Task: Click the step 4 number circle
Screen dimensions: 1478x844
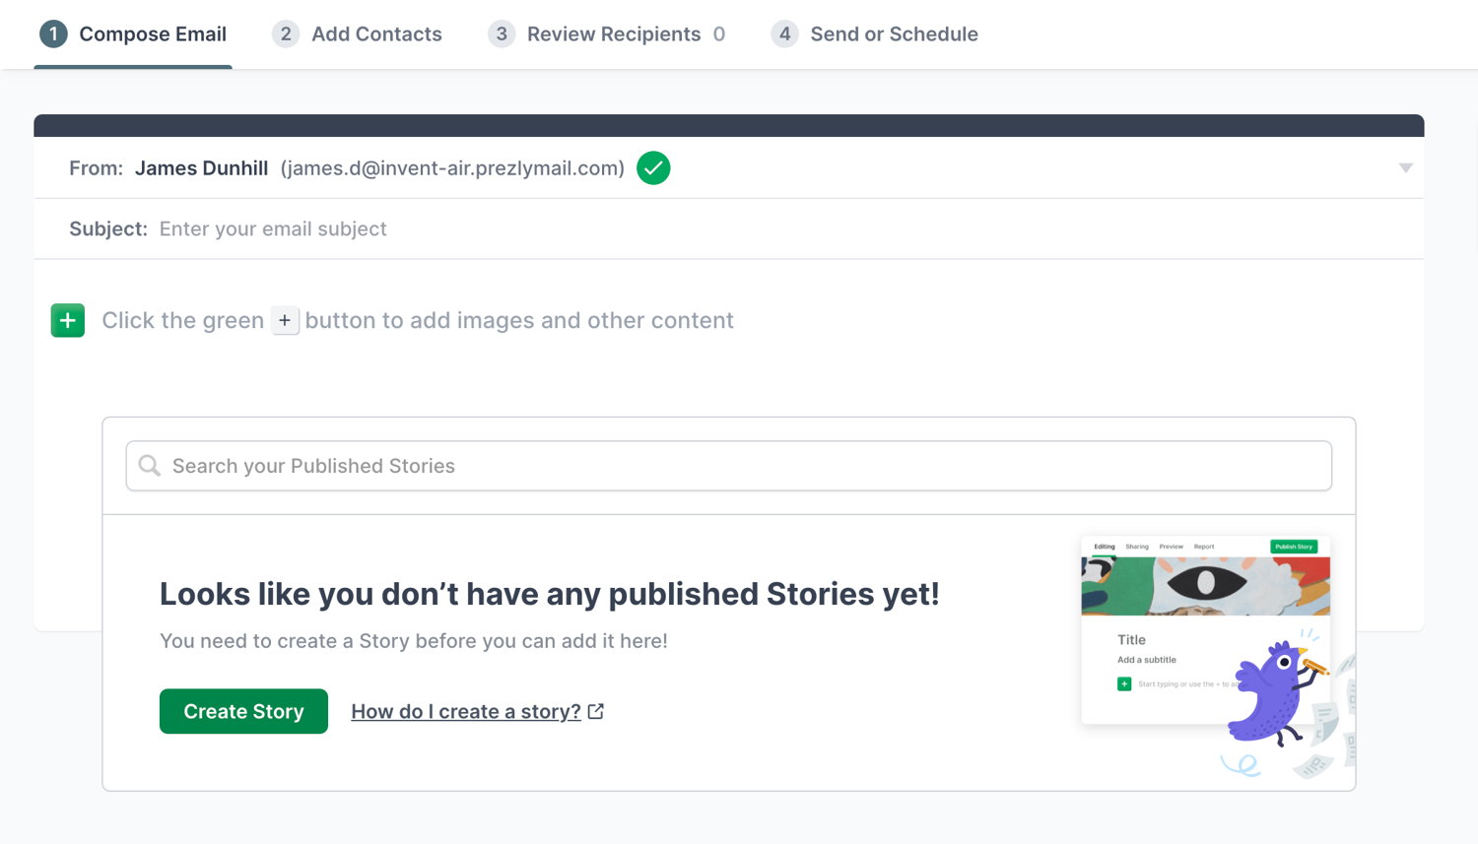Action: coord(784,34)
